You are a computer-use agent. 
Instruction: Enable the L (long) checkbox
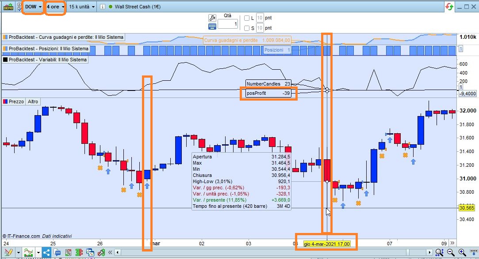[247, 18]
